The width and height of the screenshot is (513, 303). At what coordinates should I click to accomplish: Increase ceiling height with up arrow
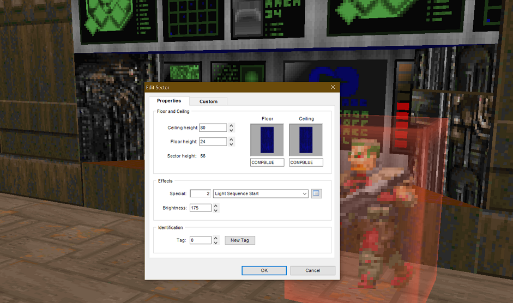coord(231,125)
